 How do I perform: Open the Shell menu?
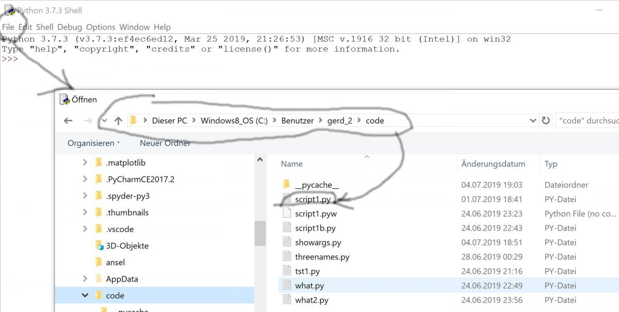(x=44, y=27)
